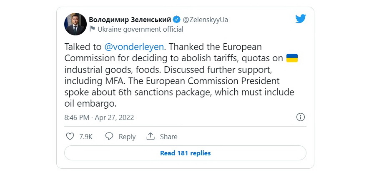Click the share upload arrow icon
374x177 pixels.
tap(151, 137)
